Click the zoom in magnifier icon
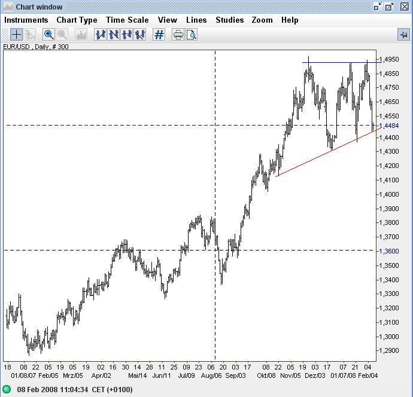This screenshot has height=397, width=413. (48, 35)
